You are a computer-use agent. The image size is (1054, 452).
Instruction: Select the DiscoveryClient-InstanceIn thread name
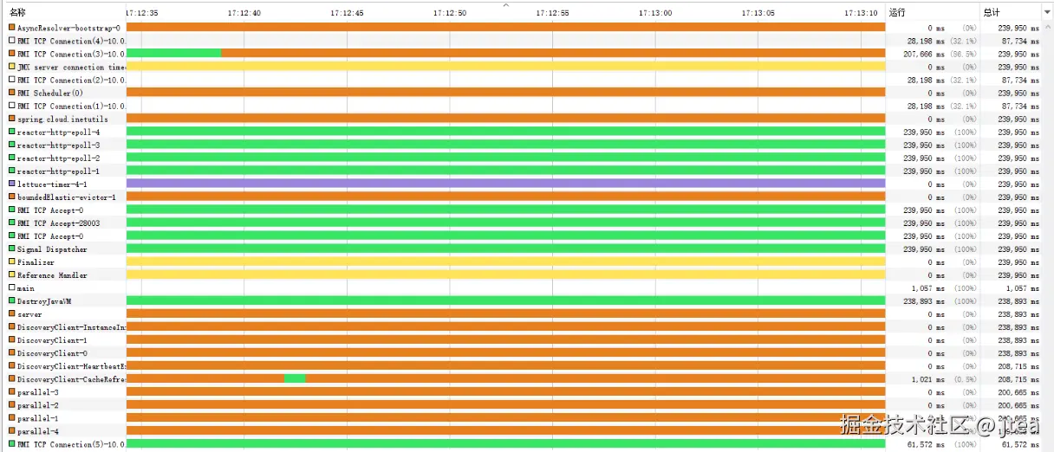tap(72, 326)
